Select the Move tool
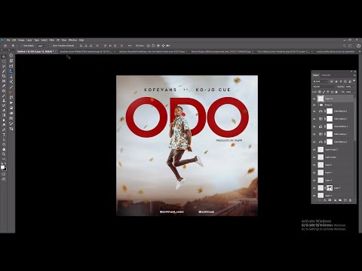Image resolution: width=362 pixels, height=271 pixels. (4, 56)
